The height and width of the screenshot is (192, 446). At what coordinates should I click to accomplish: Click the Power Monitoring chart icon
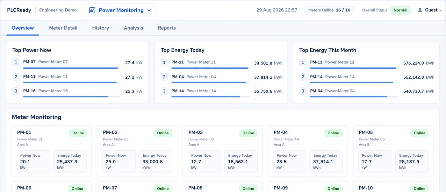coord(92,10)
